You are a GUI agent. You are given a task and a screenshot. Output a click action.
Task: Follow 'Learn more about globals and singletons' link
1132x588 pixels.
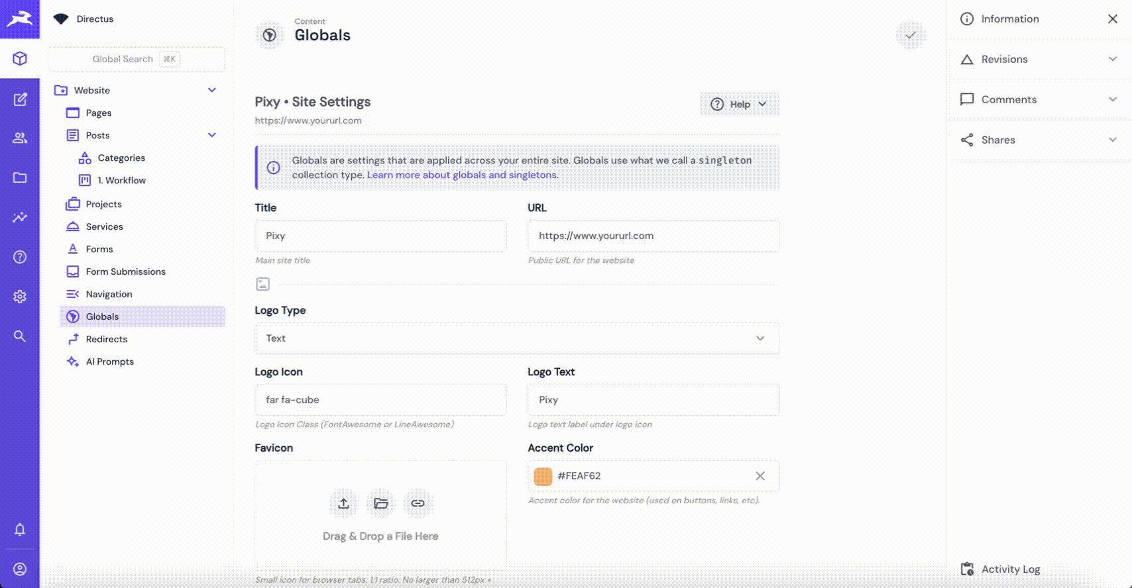(x=462, y=175)
